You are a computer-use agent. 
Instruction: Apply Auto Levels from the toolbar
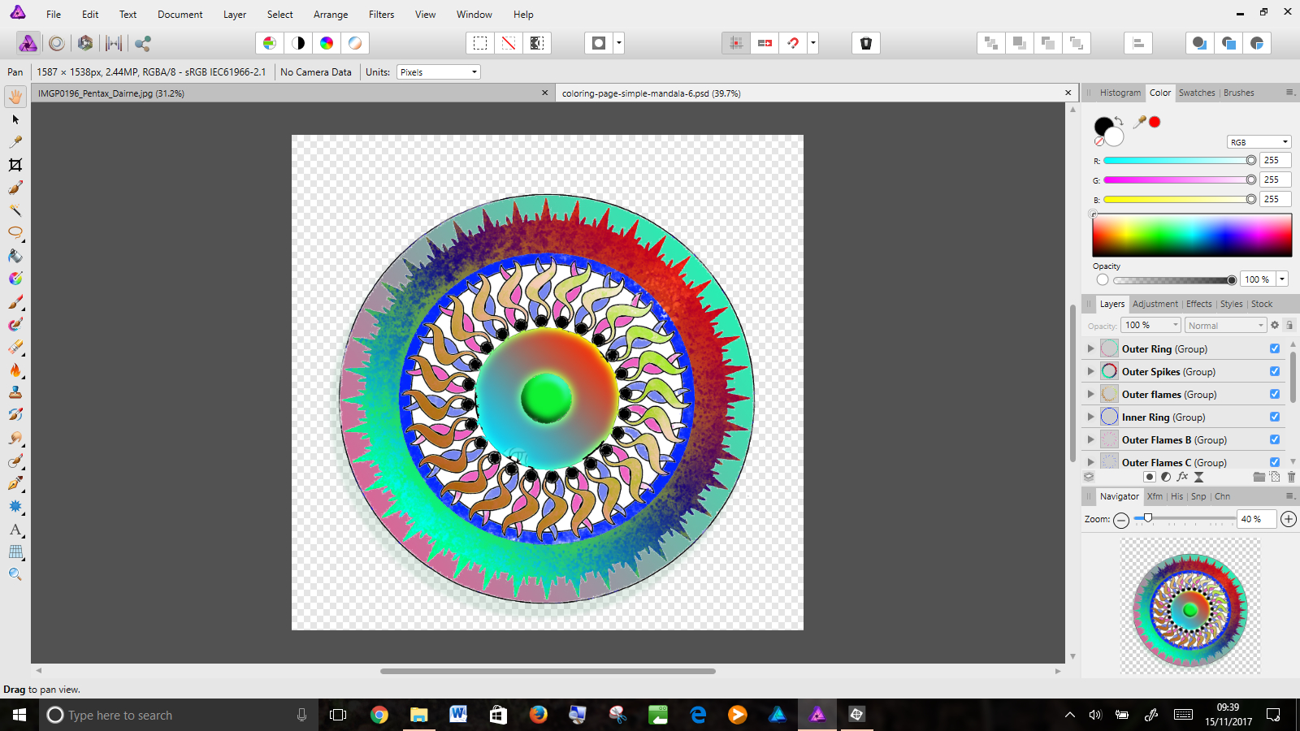pos(270,43)
